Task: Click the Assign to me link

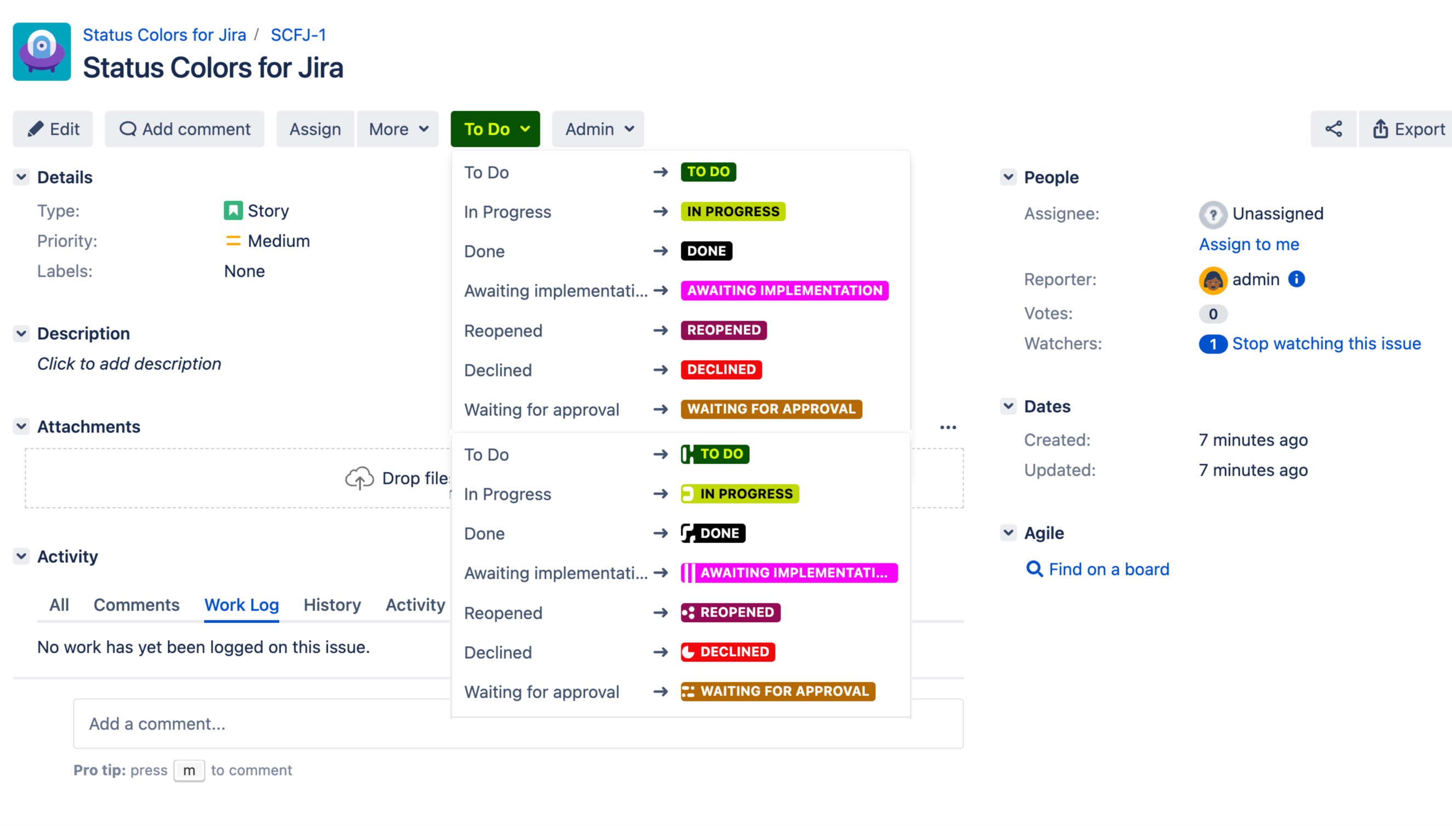Action: (x=1249, y=244)
